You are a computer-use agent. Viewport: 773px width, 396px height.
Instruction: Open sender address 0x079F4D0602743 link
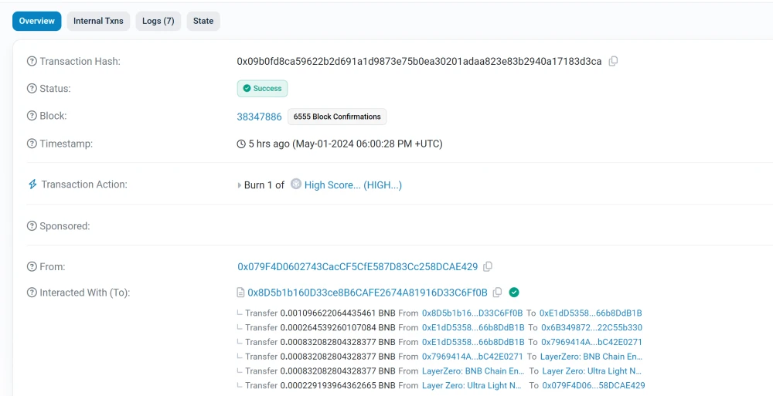pyautogui.click(x=357, y=267)
